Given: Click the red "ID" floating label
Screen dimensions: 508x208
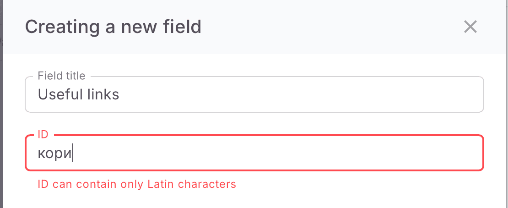Looking at the screenshot, I should coord(43,134).
